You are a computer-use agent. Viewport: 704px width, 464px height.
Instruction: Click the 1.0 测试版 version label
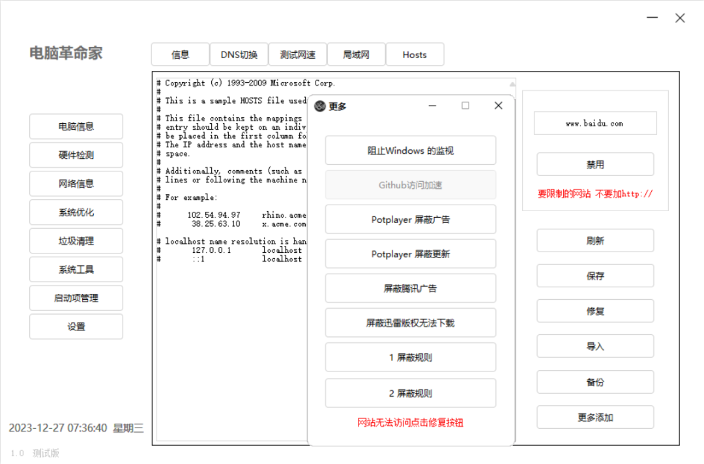pos(35,453)
